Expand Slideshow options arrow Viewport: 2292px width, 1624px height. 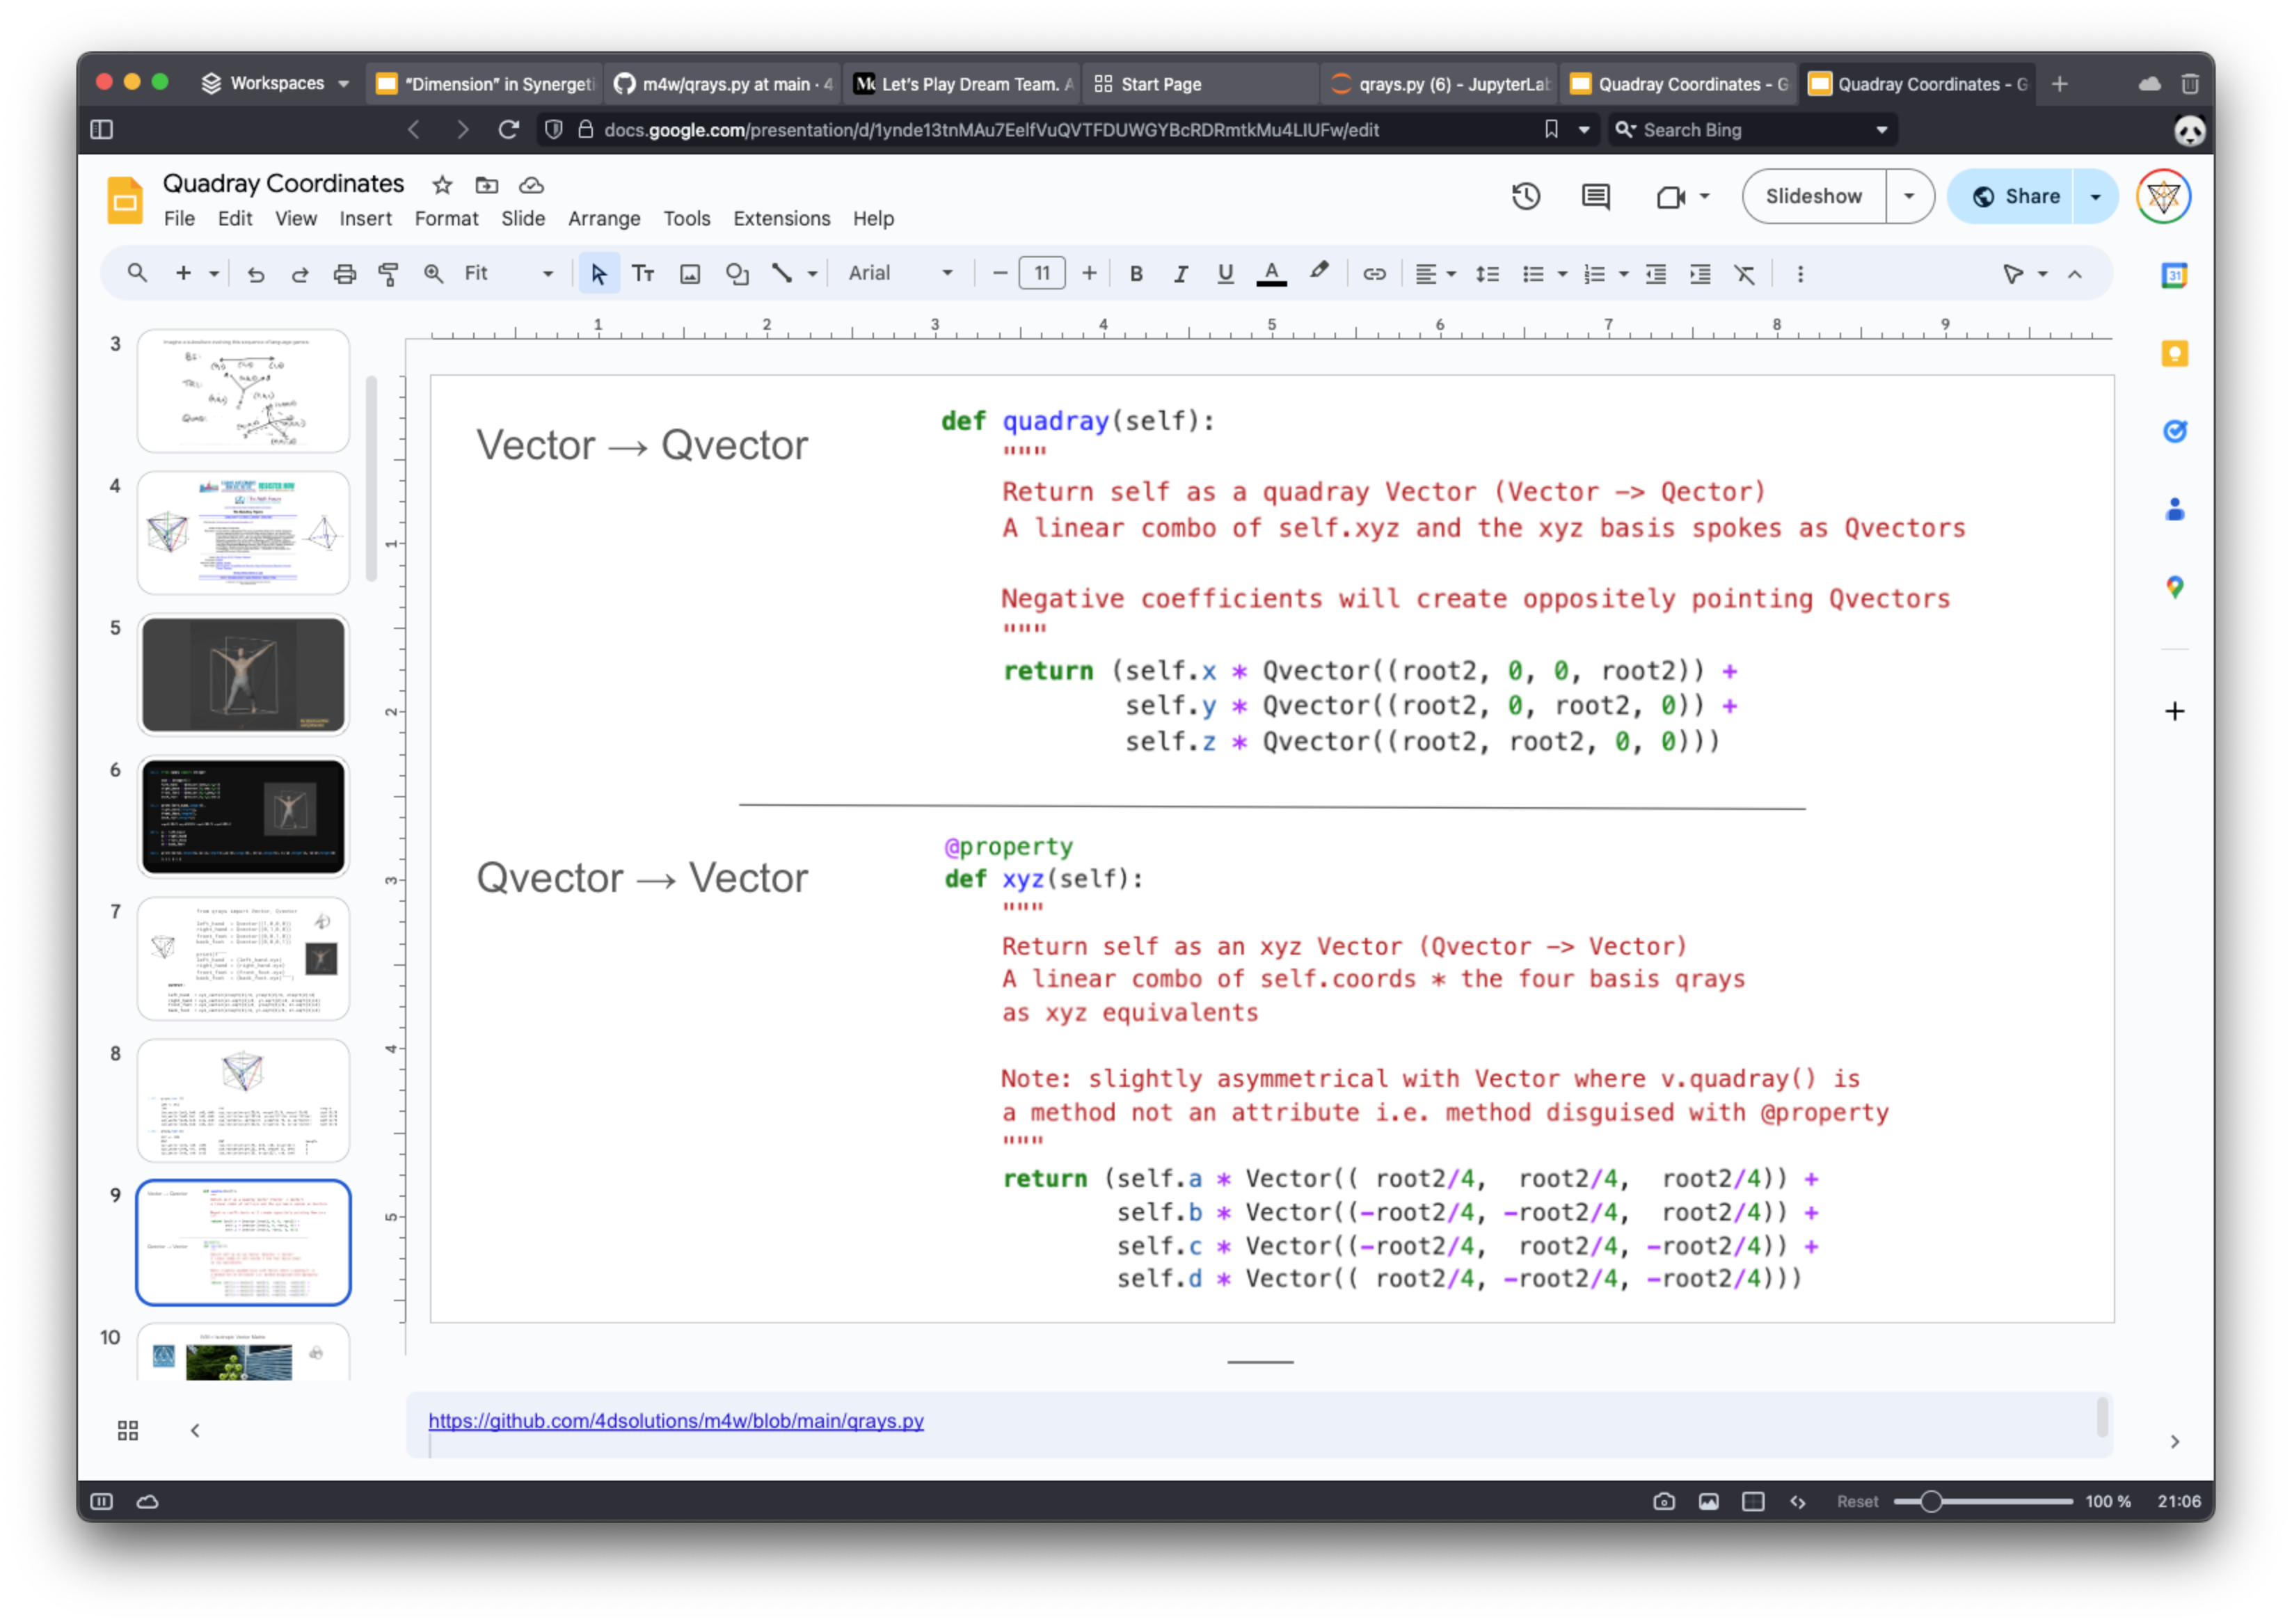click(1908, 196)
